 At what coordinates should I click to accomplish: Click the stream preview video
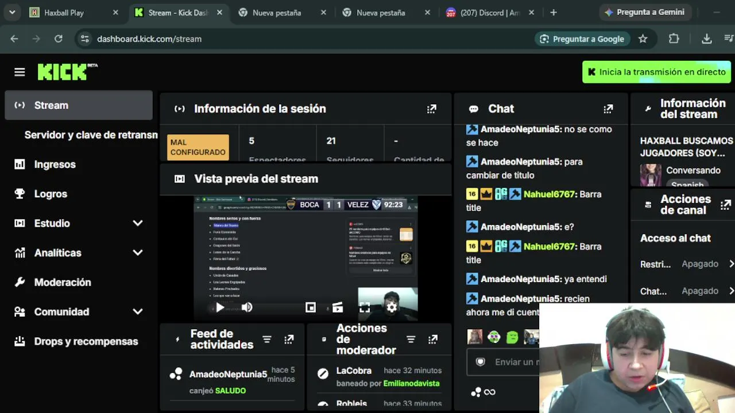pos(305,258)
